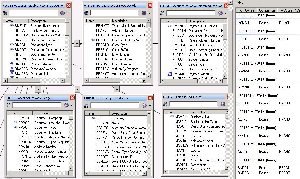Screen dimensions: 300x179
Task: Sort by Description column in F0414 panel
Action: 47,21
